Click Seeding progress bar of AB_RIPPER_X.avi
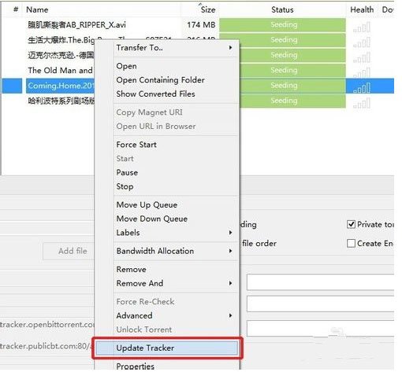 click(x=282, y=24)
